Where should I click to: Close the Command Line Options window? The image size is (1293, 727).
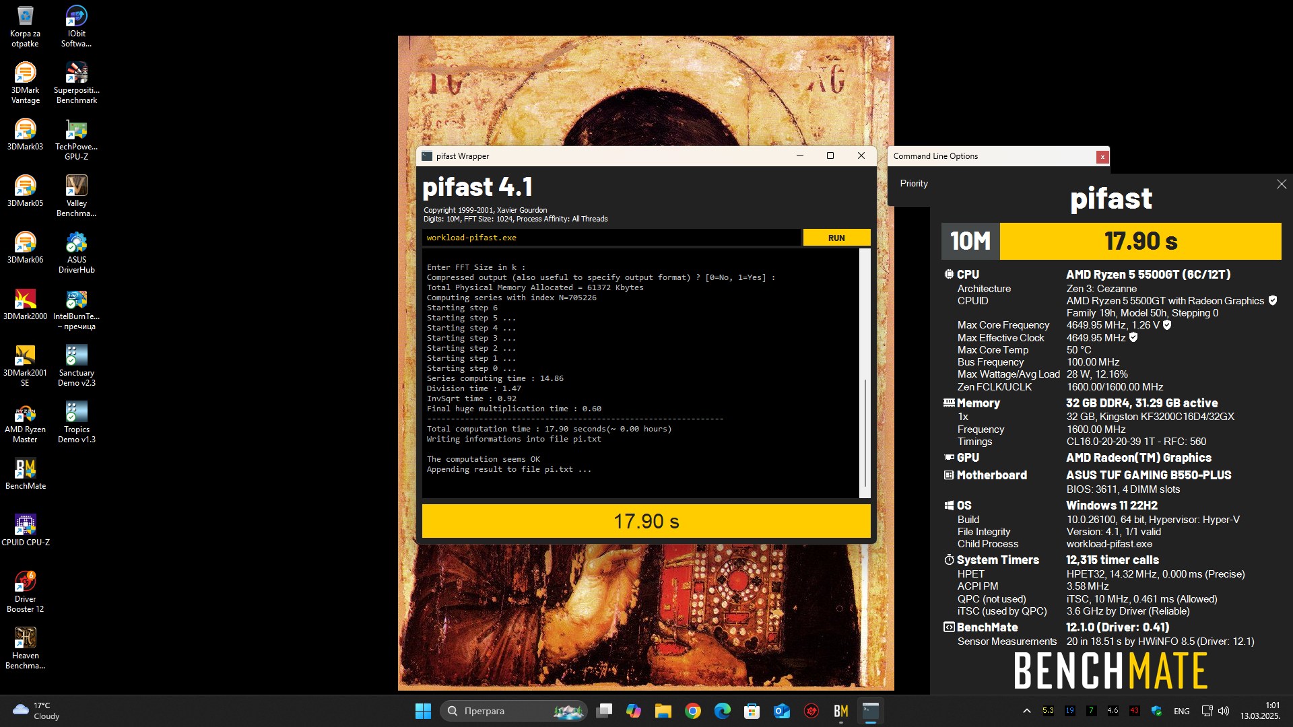pos(1102,157)
